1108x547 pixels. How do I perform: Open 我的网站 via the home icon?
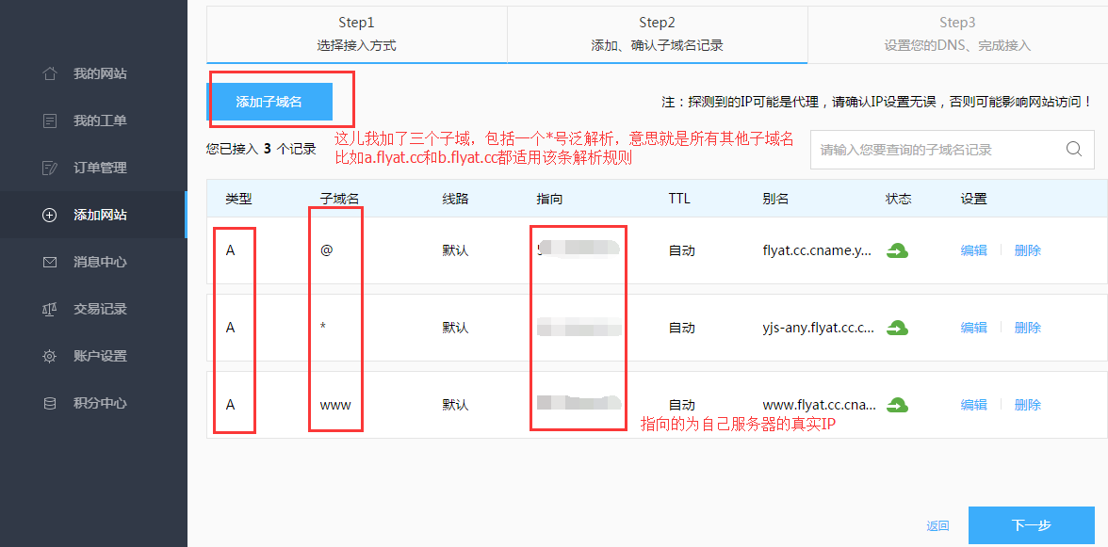49,73
